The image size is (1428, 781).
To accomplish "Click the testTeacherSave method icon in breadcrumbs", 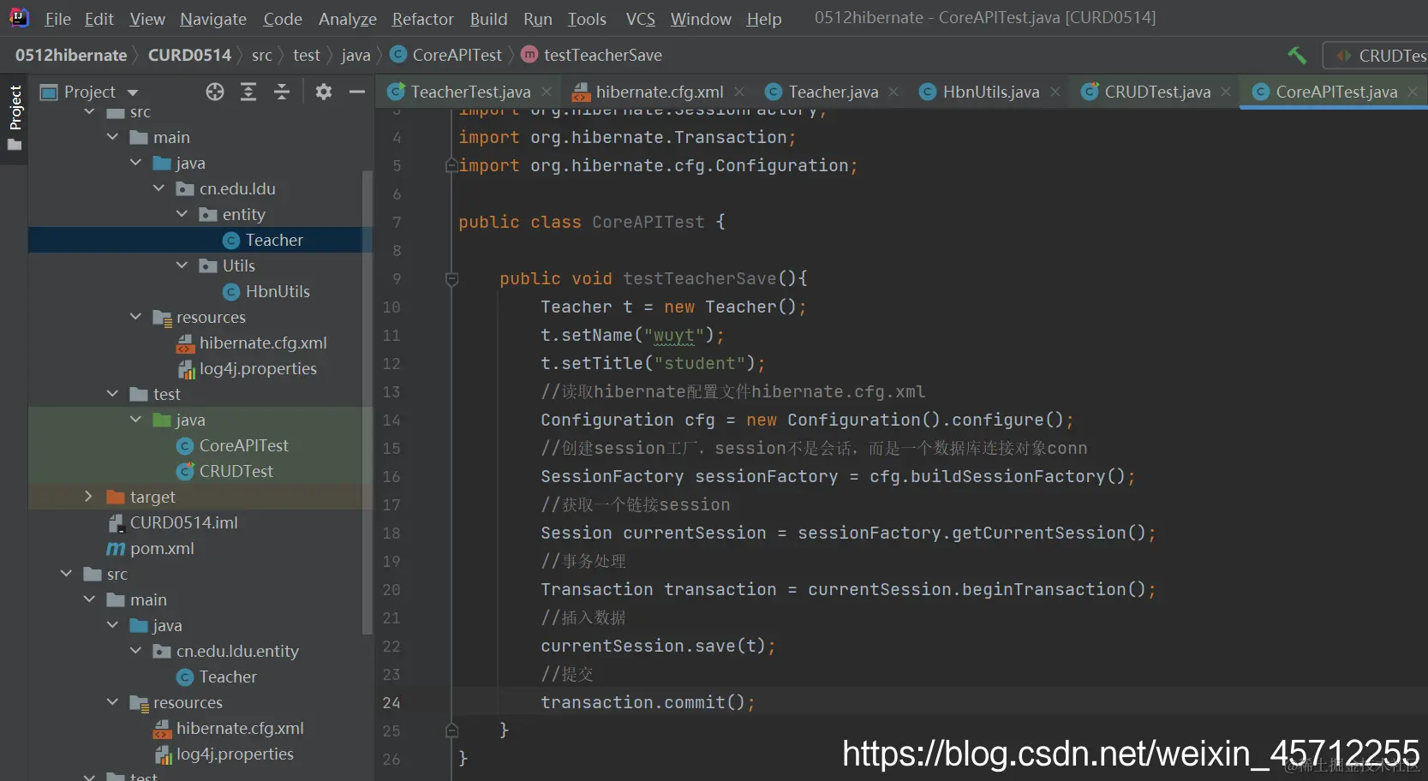I will [530, 55].
